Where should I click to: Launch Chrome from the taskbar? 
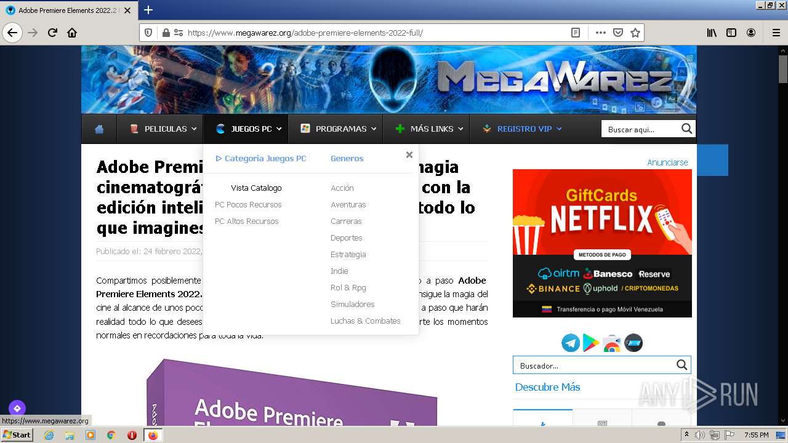111,435
